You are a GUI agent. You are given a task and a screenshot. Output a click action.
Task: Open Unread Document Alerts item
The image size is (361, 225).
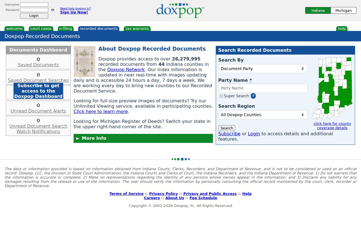click(38, 108)
